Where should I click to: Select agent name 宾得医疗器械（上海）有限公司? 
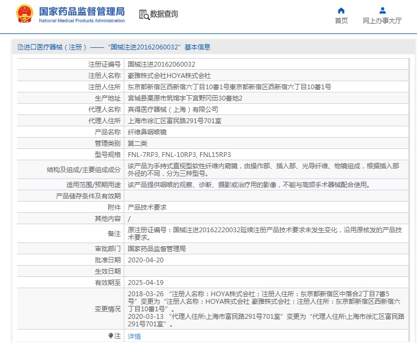click(x=173, y=110)
